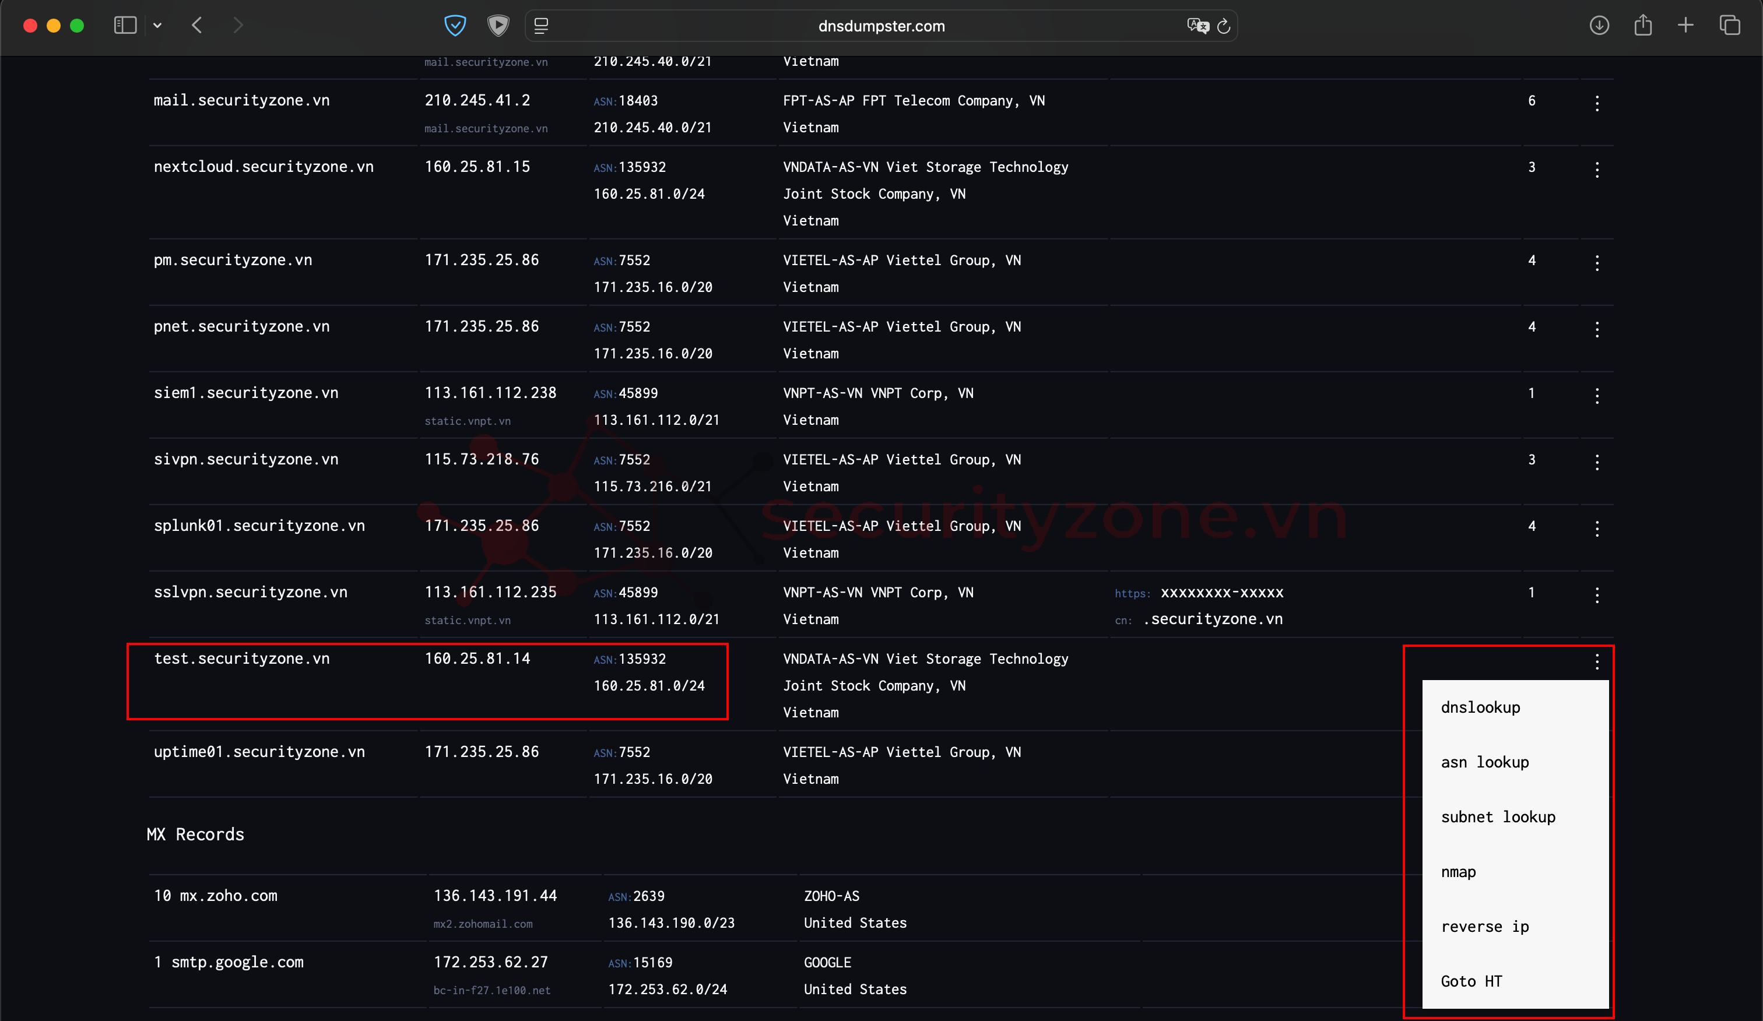Open the page reader settings icon
This screenshot has width=1763, height=1021.
542,26
